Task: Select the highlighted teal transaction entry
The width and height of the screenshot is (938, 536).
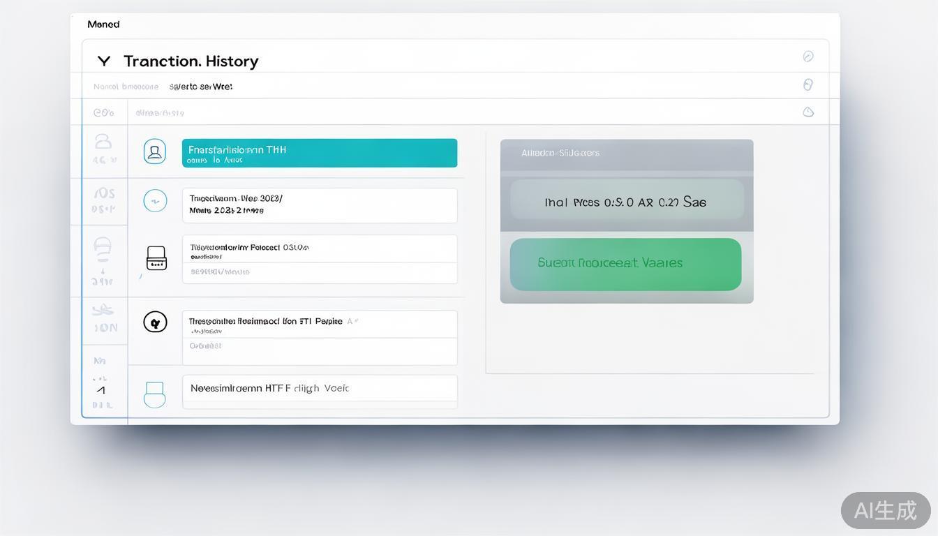Action: click(320, 153)
